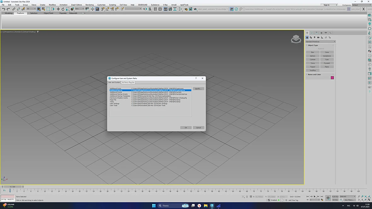Image resolution: width=372 pixels, height=209 pixels.
Task: Open the Selected key filter dropdown
Action: pos(347,196)
